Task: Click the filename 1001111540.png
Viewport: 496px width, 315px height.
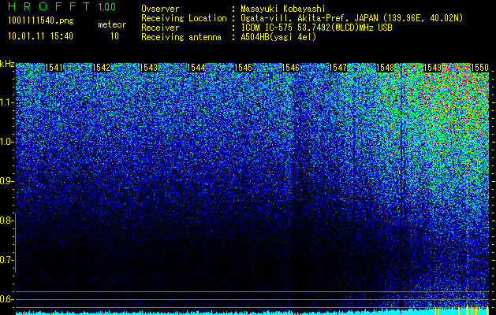Action: (41, 20)
